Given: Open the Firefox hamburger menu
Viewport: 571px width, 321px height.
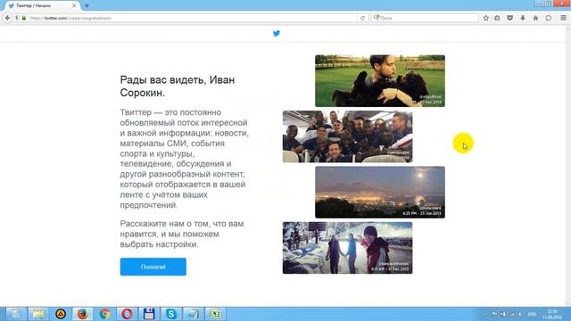Looking at the screenshot, I should pos(563,18).
